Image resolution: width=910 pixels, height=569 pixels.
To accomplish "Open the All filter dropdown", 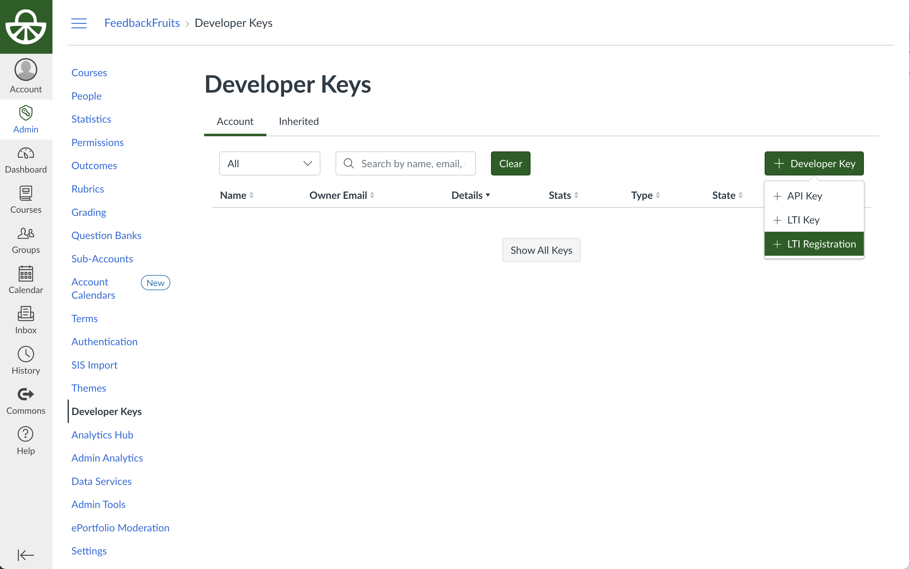I will pos(270,163).
